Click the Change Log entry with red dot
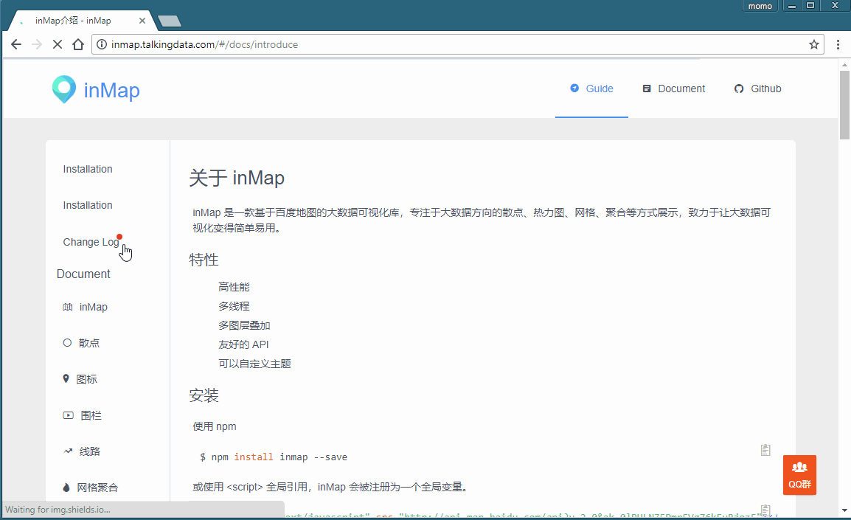Viewport: 851px width, 520px height. (90, 242)
